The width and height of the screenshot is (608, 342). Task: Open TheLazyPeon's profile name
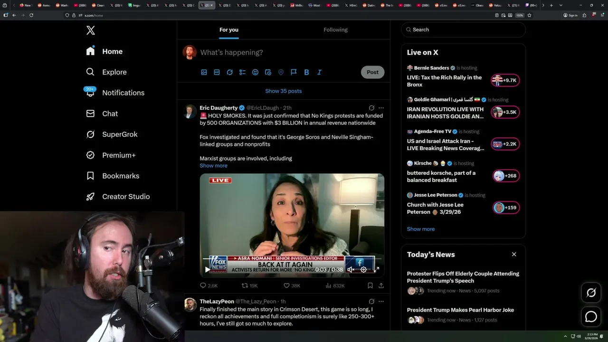coord(217,302)
